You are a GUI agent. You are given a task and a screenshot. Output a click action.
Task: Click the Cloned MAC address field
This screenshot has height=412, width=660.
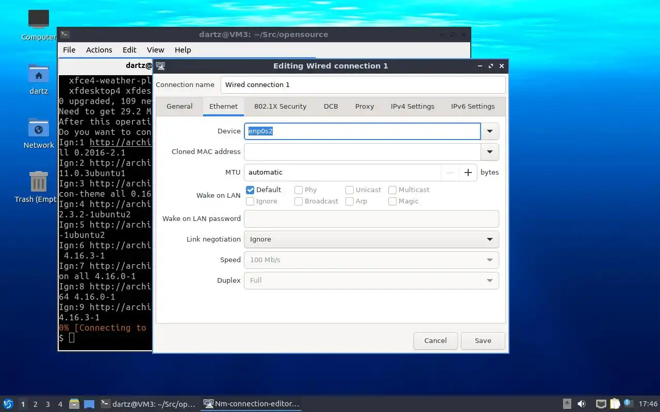coord(362,152)
